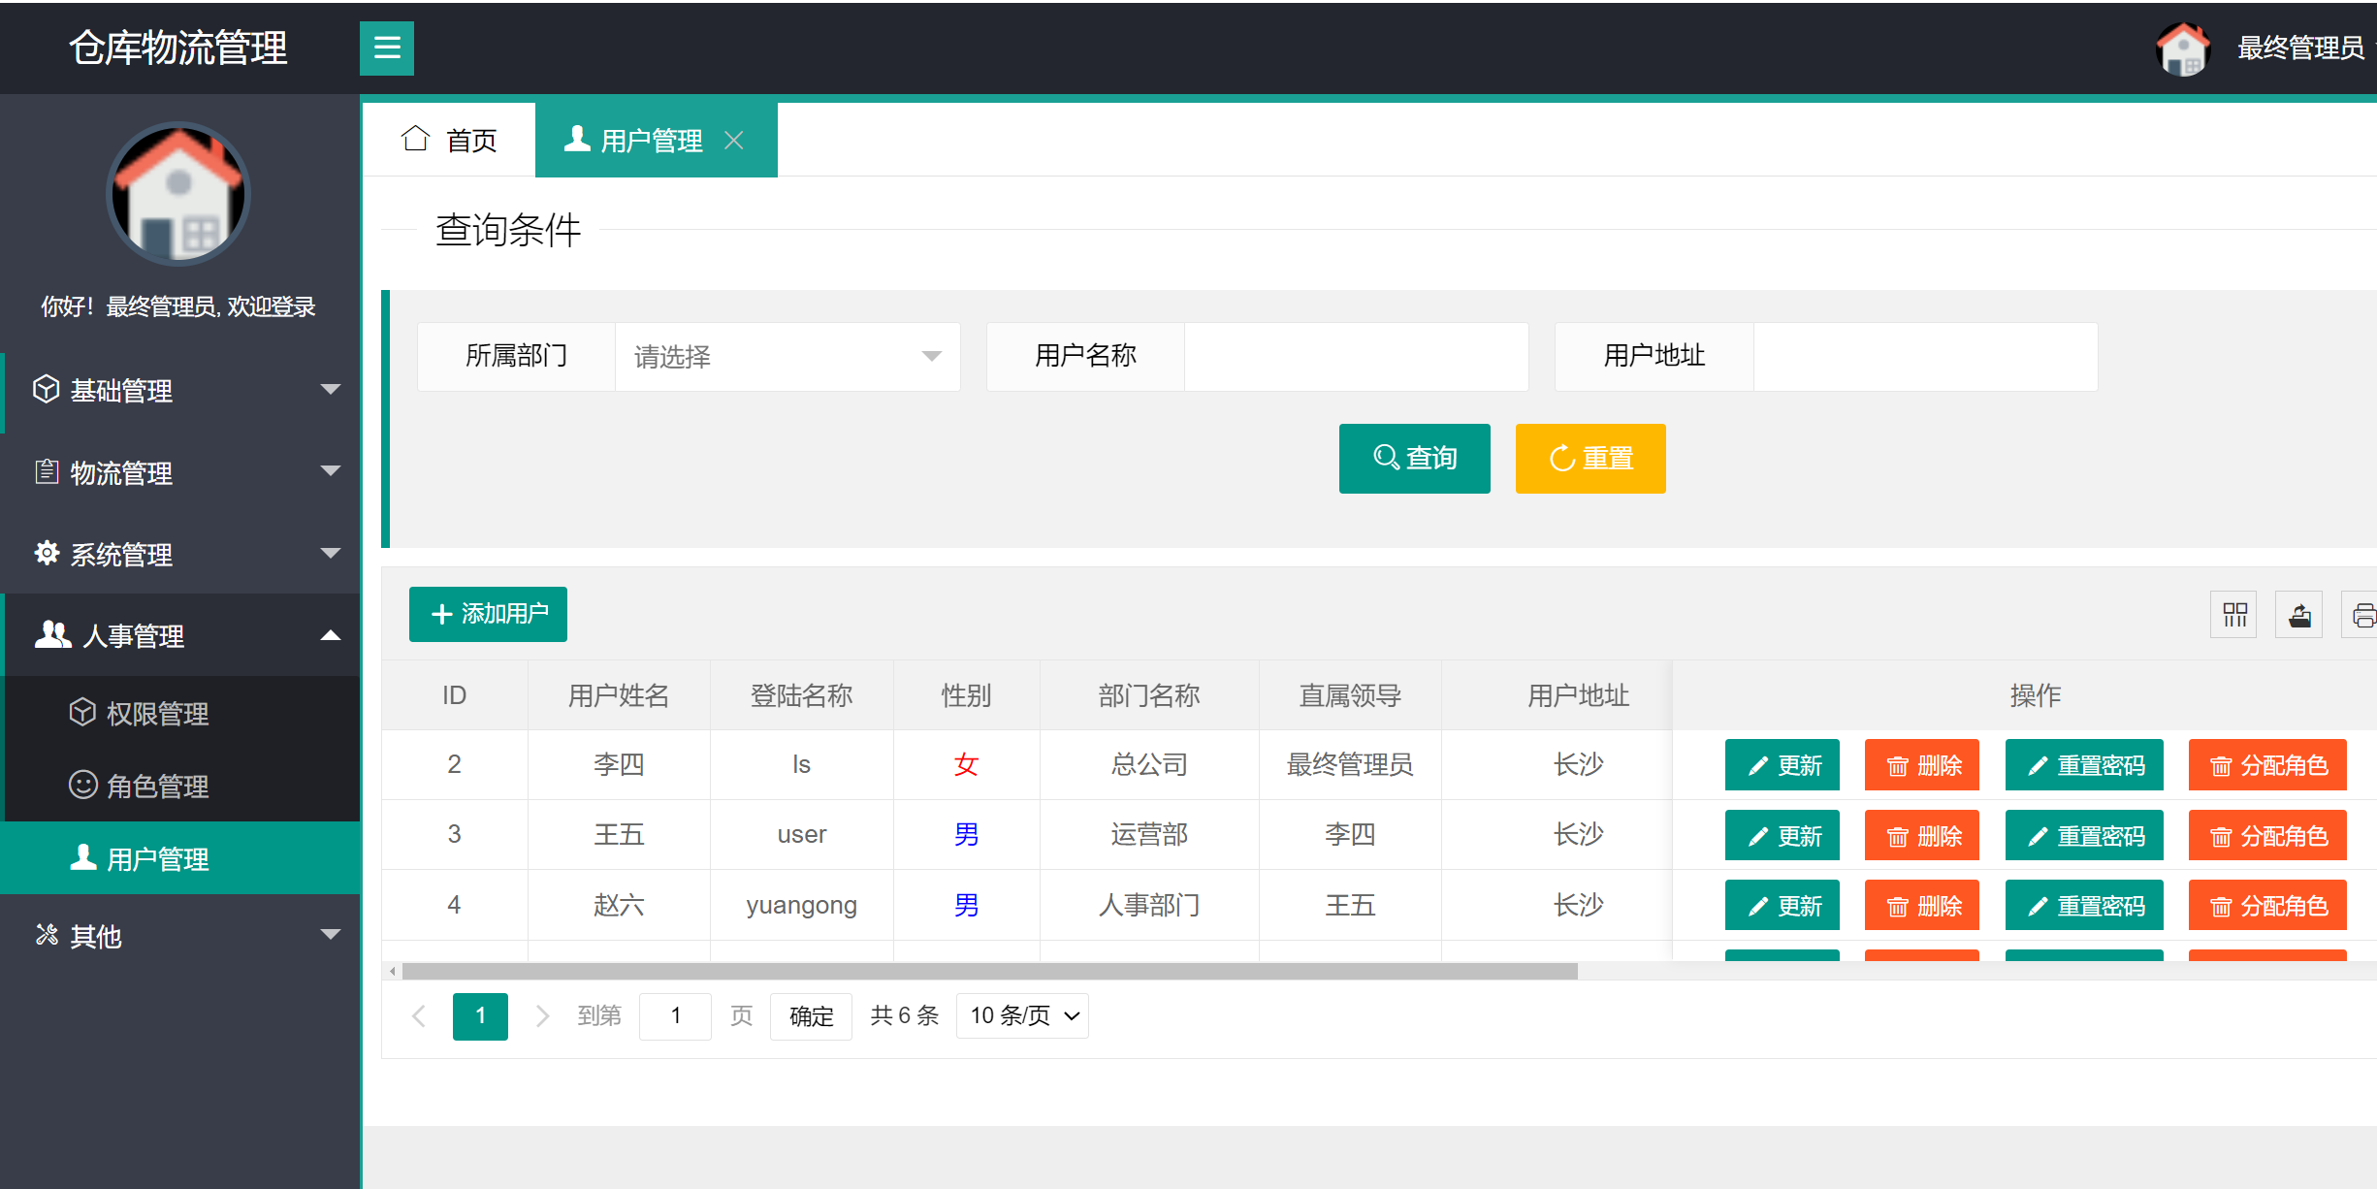
Task: Click the 仓库物流管理 title logo
Action: 178,48
